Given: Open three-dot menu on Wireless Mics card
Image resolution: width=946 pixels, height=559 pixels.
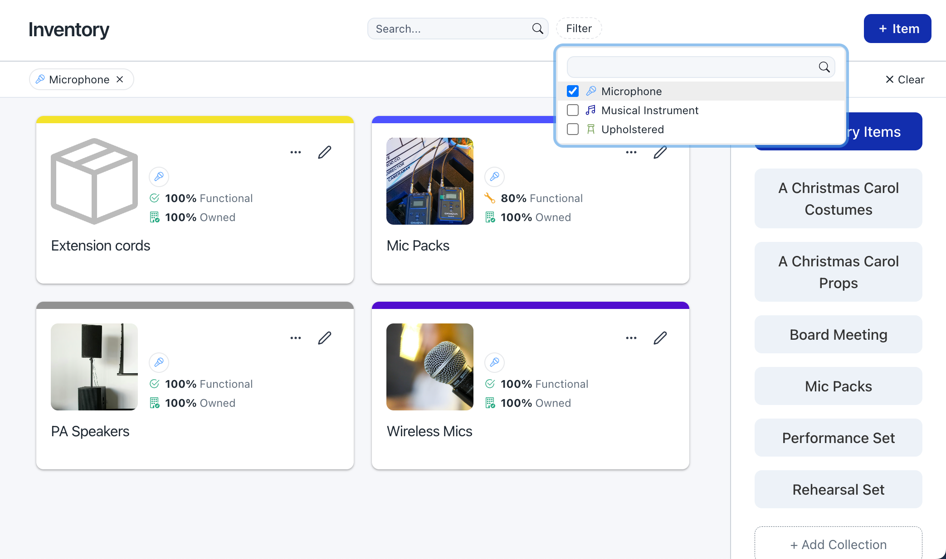Looking at the screenshot, I should 631,338.
